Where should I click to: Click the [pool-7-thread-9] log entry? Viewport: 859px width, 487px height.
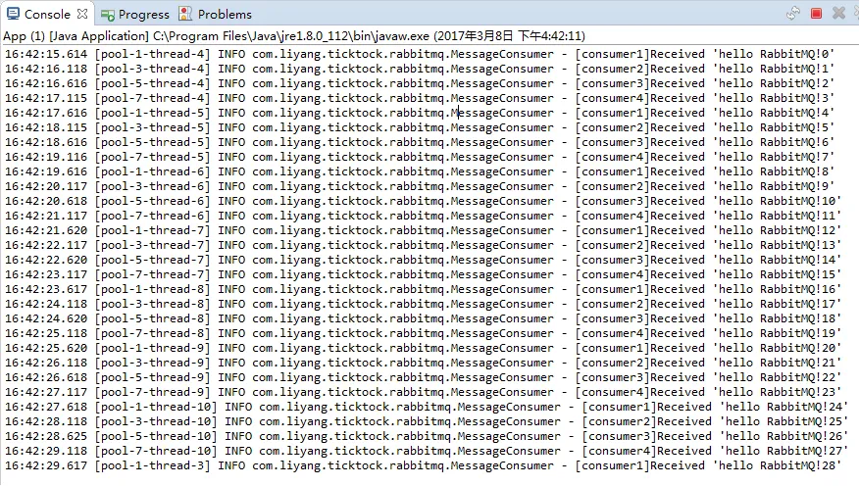pos(423,392)
